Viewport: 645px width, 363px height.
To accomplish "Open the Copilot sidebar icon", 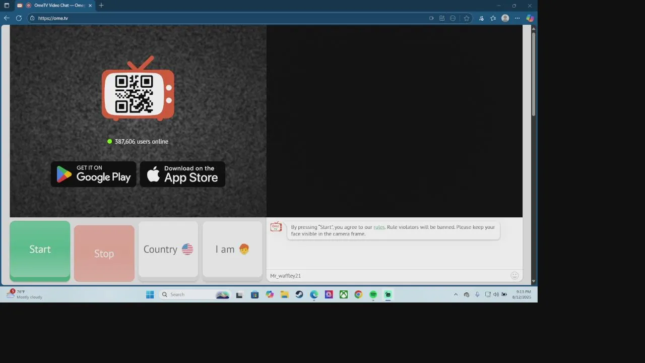I will click(530, 18).
